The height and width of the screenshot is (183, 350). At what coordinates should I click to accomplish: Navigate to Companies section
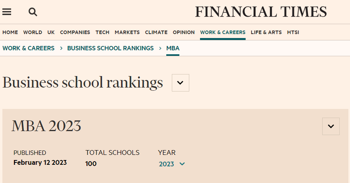tap(75, 32)
